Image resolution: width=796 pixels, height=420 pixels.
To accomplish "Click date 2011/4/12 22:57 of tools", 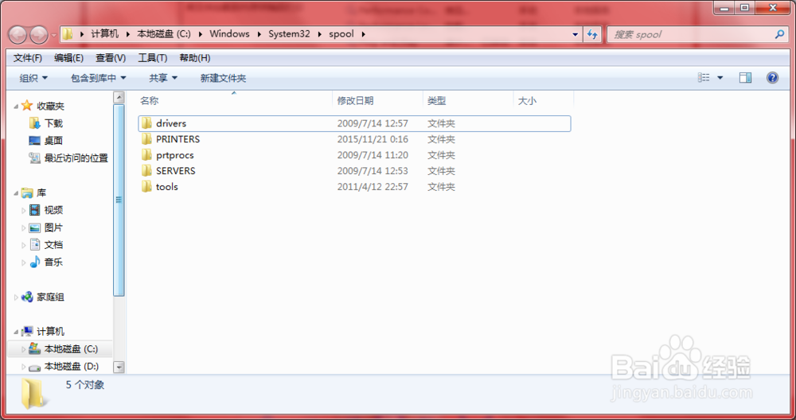I will click(x=373, y=187).
